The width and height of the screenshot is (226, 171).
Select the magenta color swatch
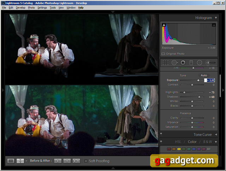(204, 149)
